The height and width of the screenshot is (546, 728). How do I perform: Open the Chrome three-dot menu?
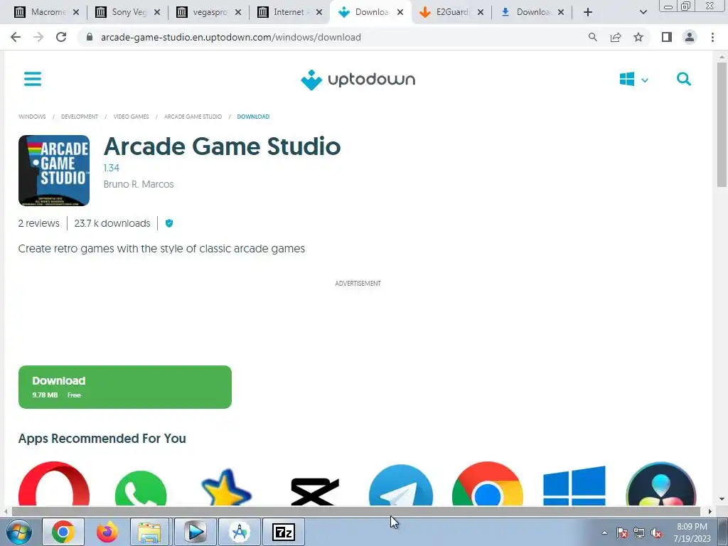pos(712,37)
